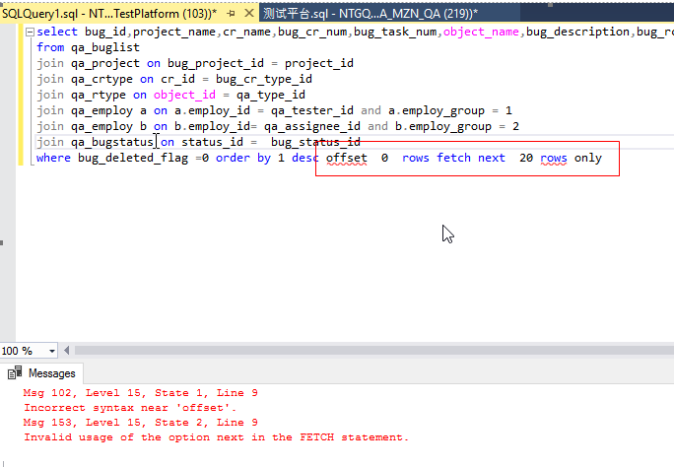The width and height of the screenshot is (674, 467).
Task: Click 'bug_deleted_flag' in the where clause
Action: [x=133, y=158]
